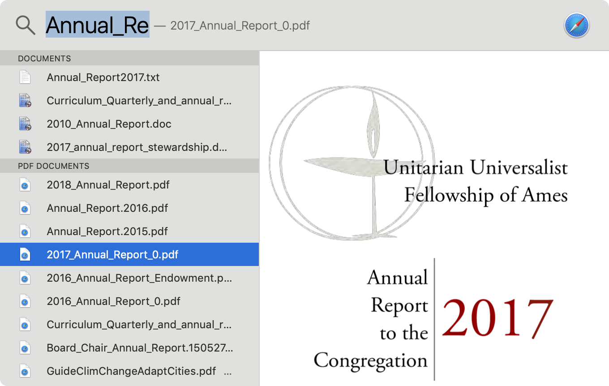Select 2018_Annual_Report.pdf result
The image size is (609, 386).
[129, 184]
